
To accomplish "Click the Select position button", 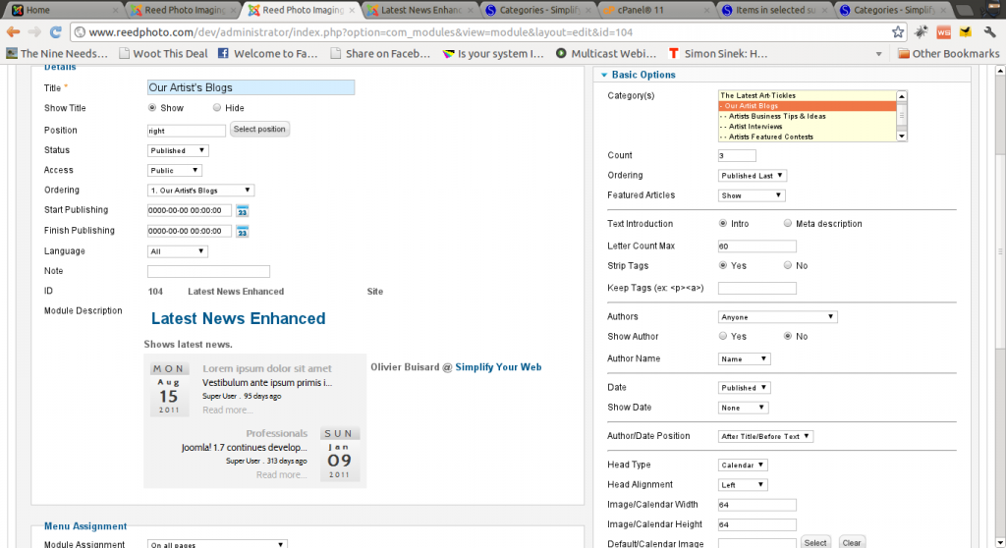I will pyautogui.click(x=259, y=130).
